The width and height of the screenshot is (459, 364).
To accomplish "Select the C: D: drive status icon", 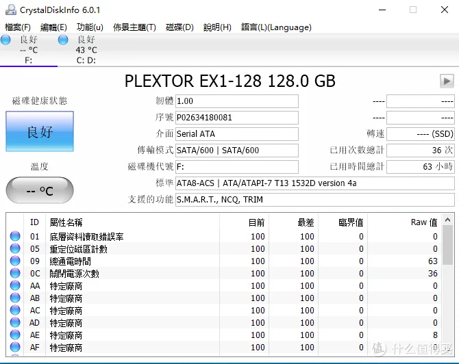I will point(63,40).
